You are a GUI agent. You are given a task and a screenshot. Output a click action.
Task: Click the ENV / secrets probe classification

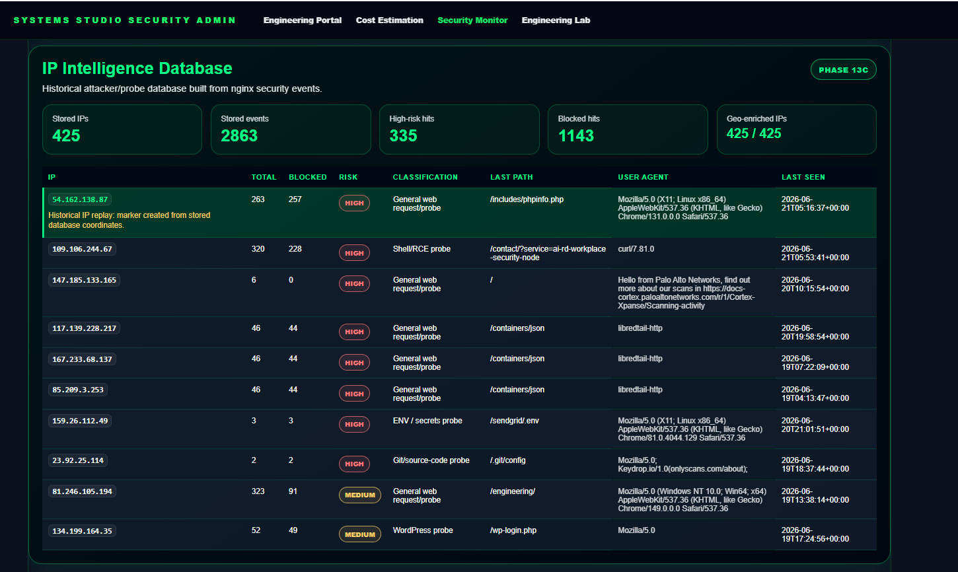pyautogui.click(x=427, y=421)
